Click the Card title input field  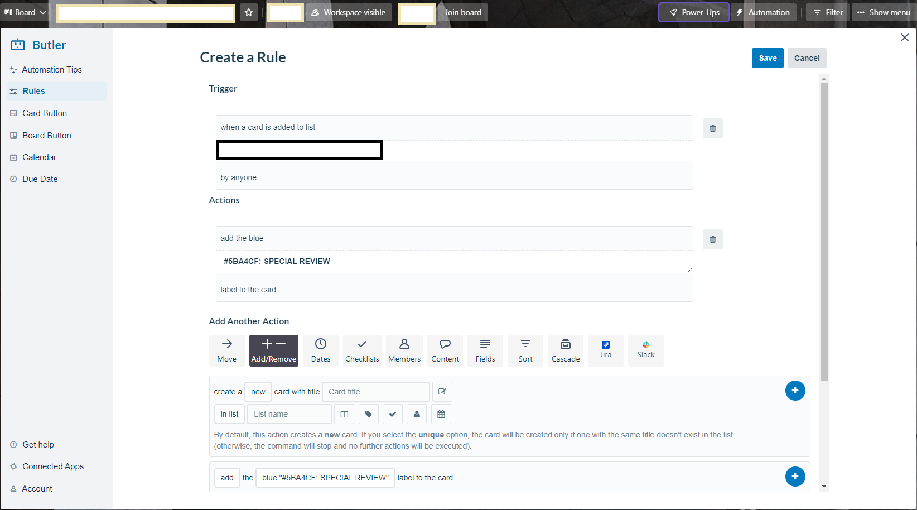click(375, 392)
